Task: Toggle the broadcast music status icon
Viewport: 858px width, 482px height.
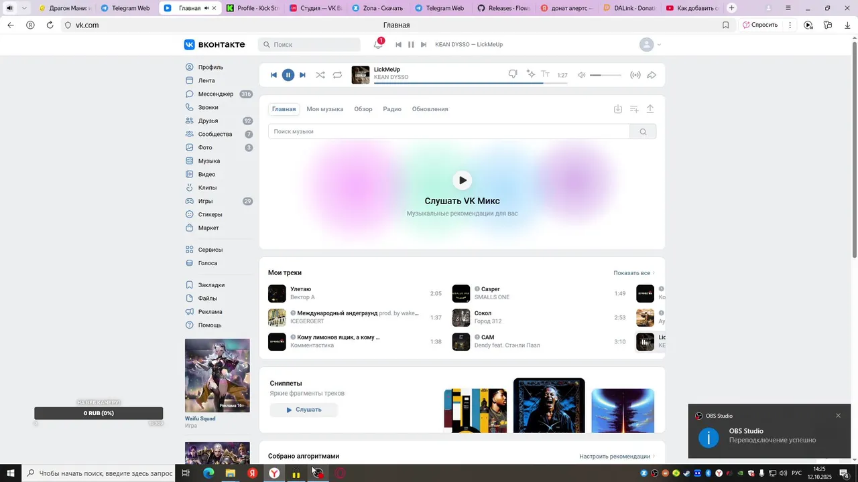Action: coord(635,75)
